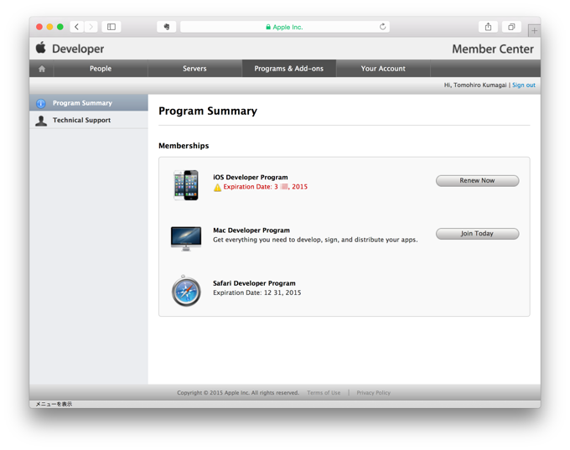Screen dimensions: 570x450
Task: Click the green lock icon in address bar
Action: click(268, 27)
